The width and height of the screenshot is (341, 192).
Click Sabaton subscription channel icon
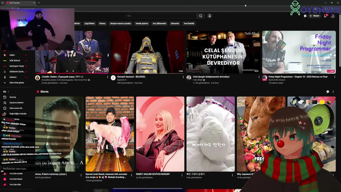(5, 77)
